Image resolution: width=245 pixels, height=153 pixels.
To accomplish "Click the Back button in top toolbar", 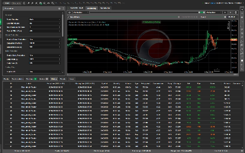I will click(x=6, y=3).
